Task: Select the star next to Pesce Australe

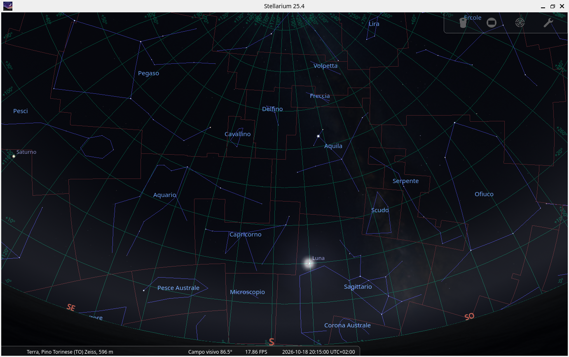Action: [143, 290]
